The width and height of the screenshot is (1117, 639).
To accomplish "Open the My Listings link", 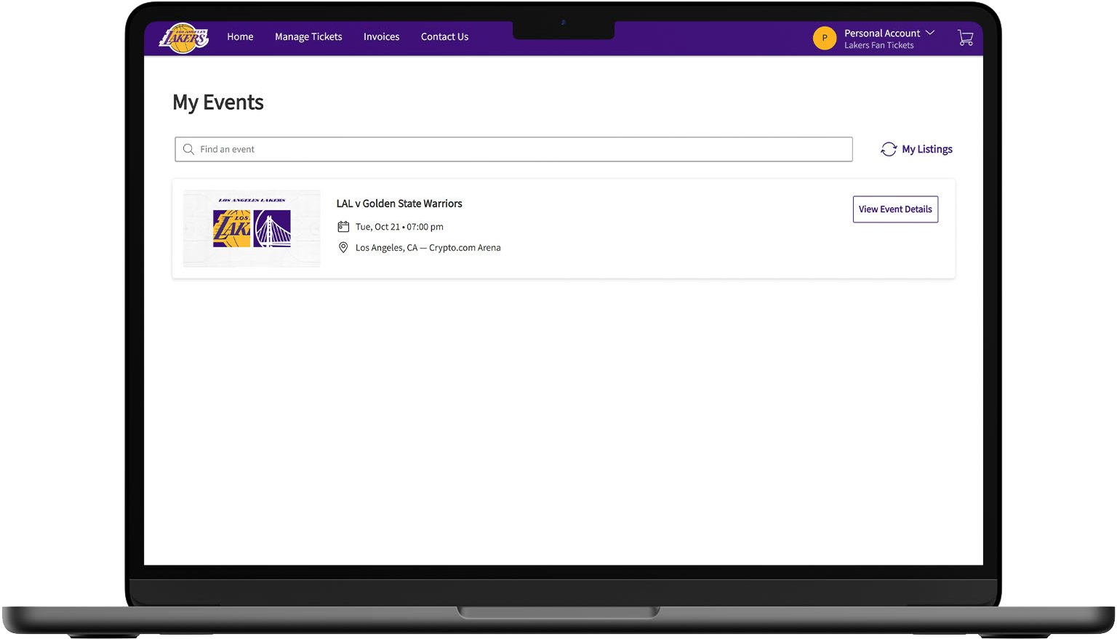I will point(926,149).
